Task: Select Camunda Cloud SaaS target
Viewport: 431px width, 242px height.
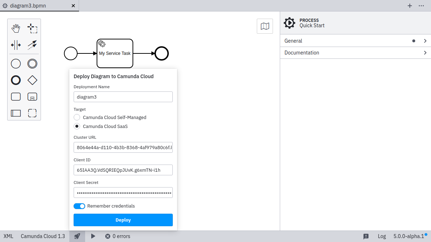Action: [77, 126]
